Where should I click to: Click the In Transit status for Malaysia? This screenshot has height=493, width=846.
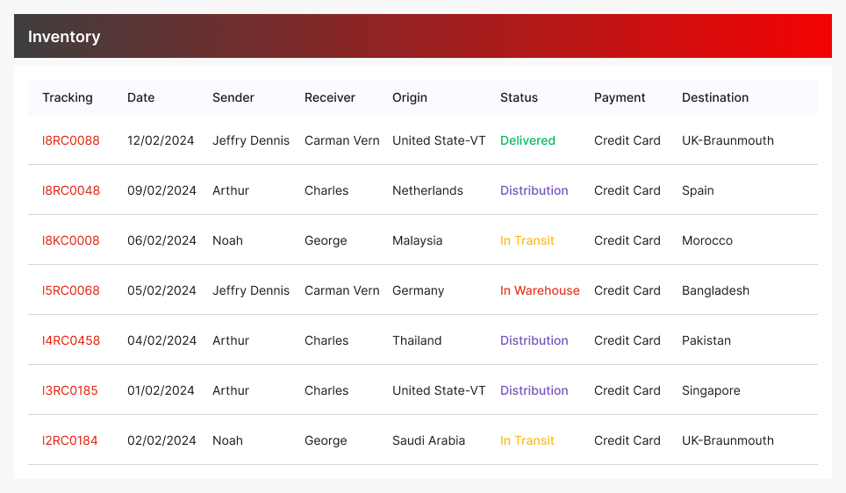pyautogui.click(x=527, y=240)
